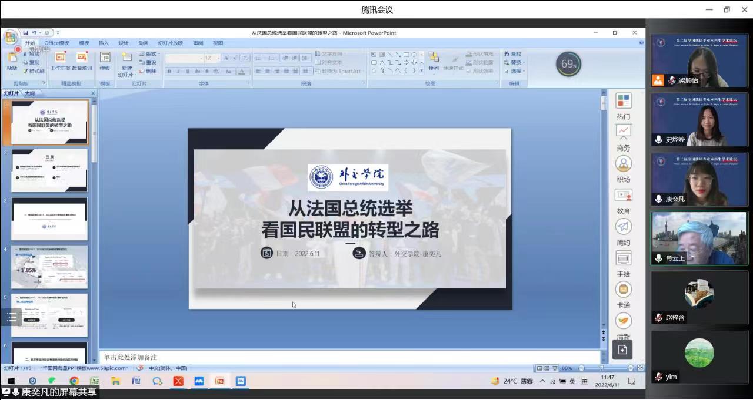Click the Office button logo
This screenshot has width=753, height=400.
(10, 38)
